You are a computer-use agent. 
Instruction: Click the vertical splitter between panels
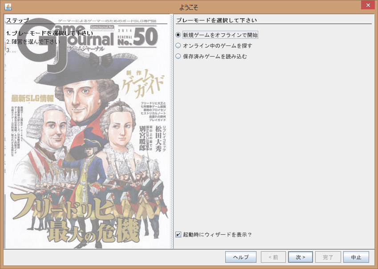pos(172,131)
